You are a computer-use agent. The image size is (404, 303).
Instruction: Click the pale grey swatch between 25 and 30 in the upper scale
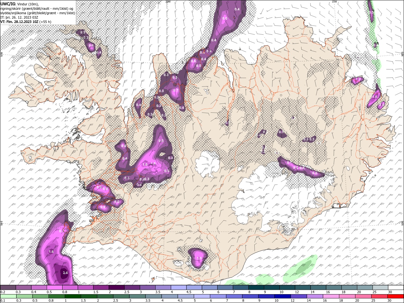[380, 288]
